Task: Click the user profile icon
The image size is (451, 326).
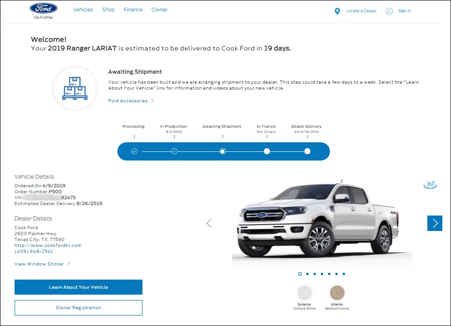Action: coord(389,11)
